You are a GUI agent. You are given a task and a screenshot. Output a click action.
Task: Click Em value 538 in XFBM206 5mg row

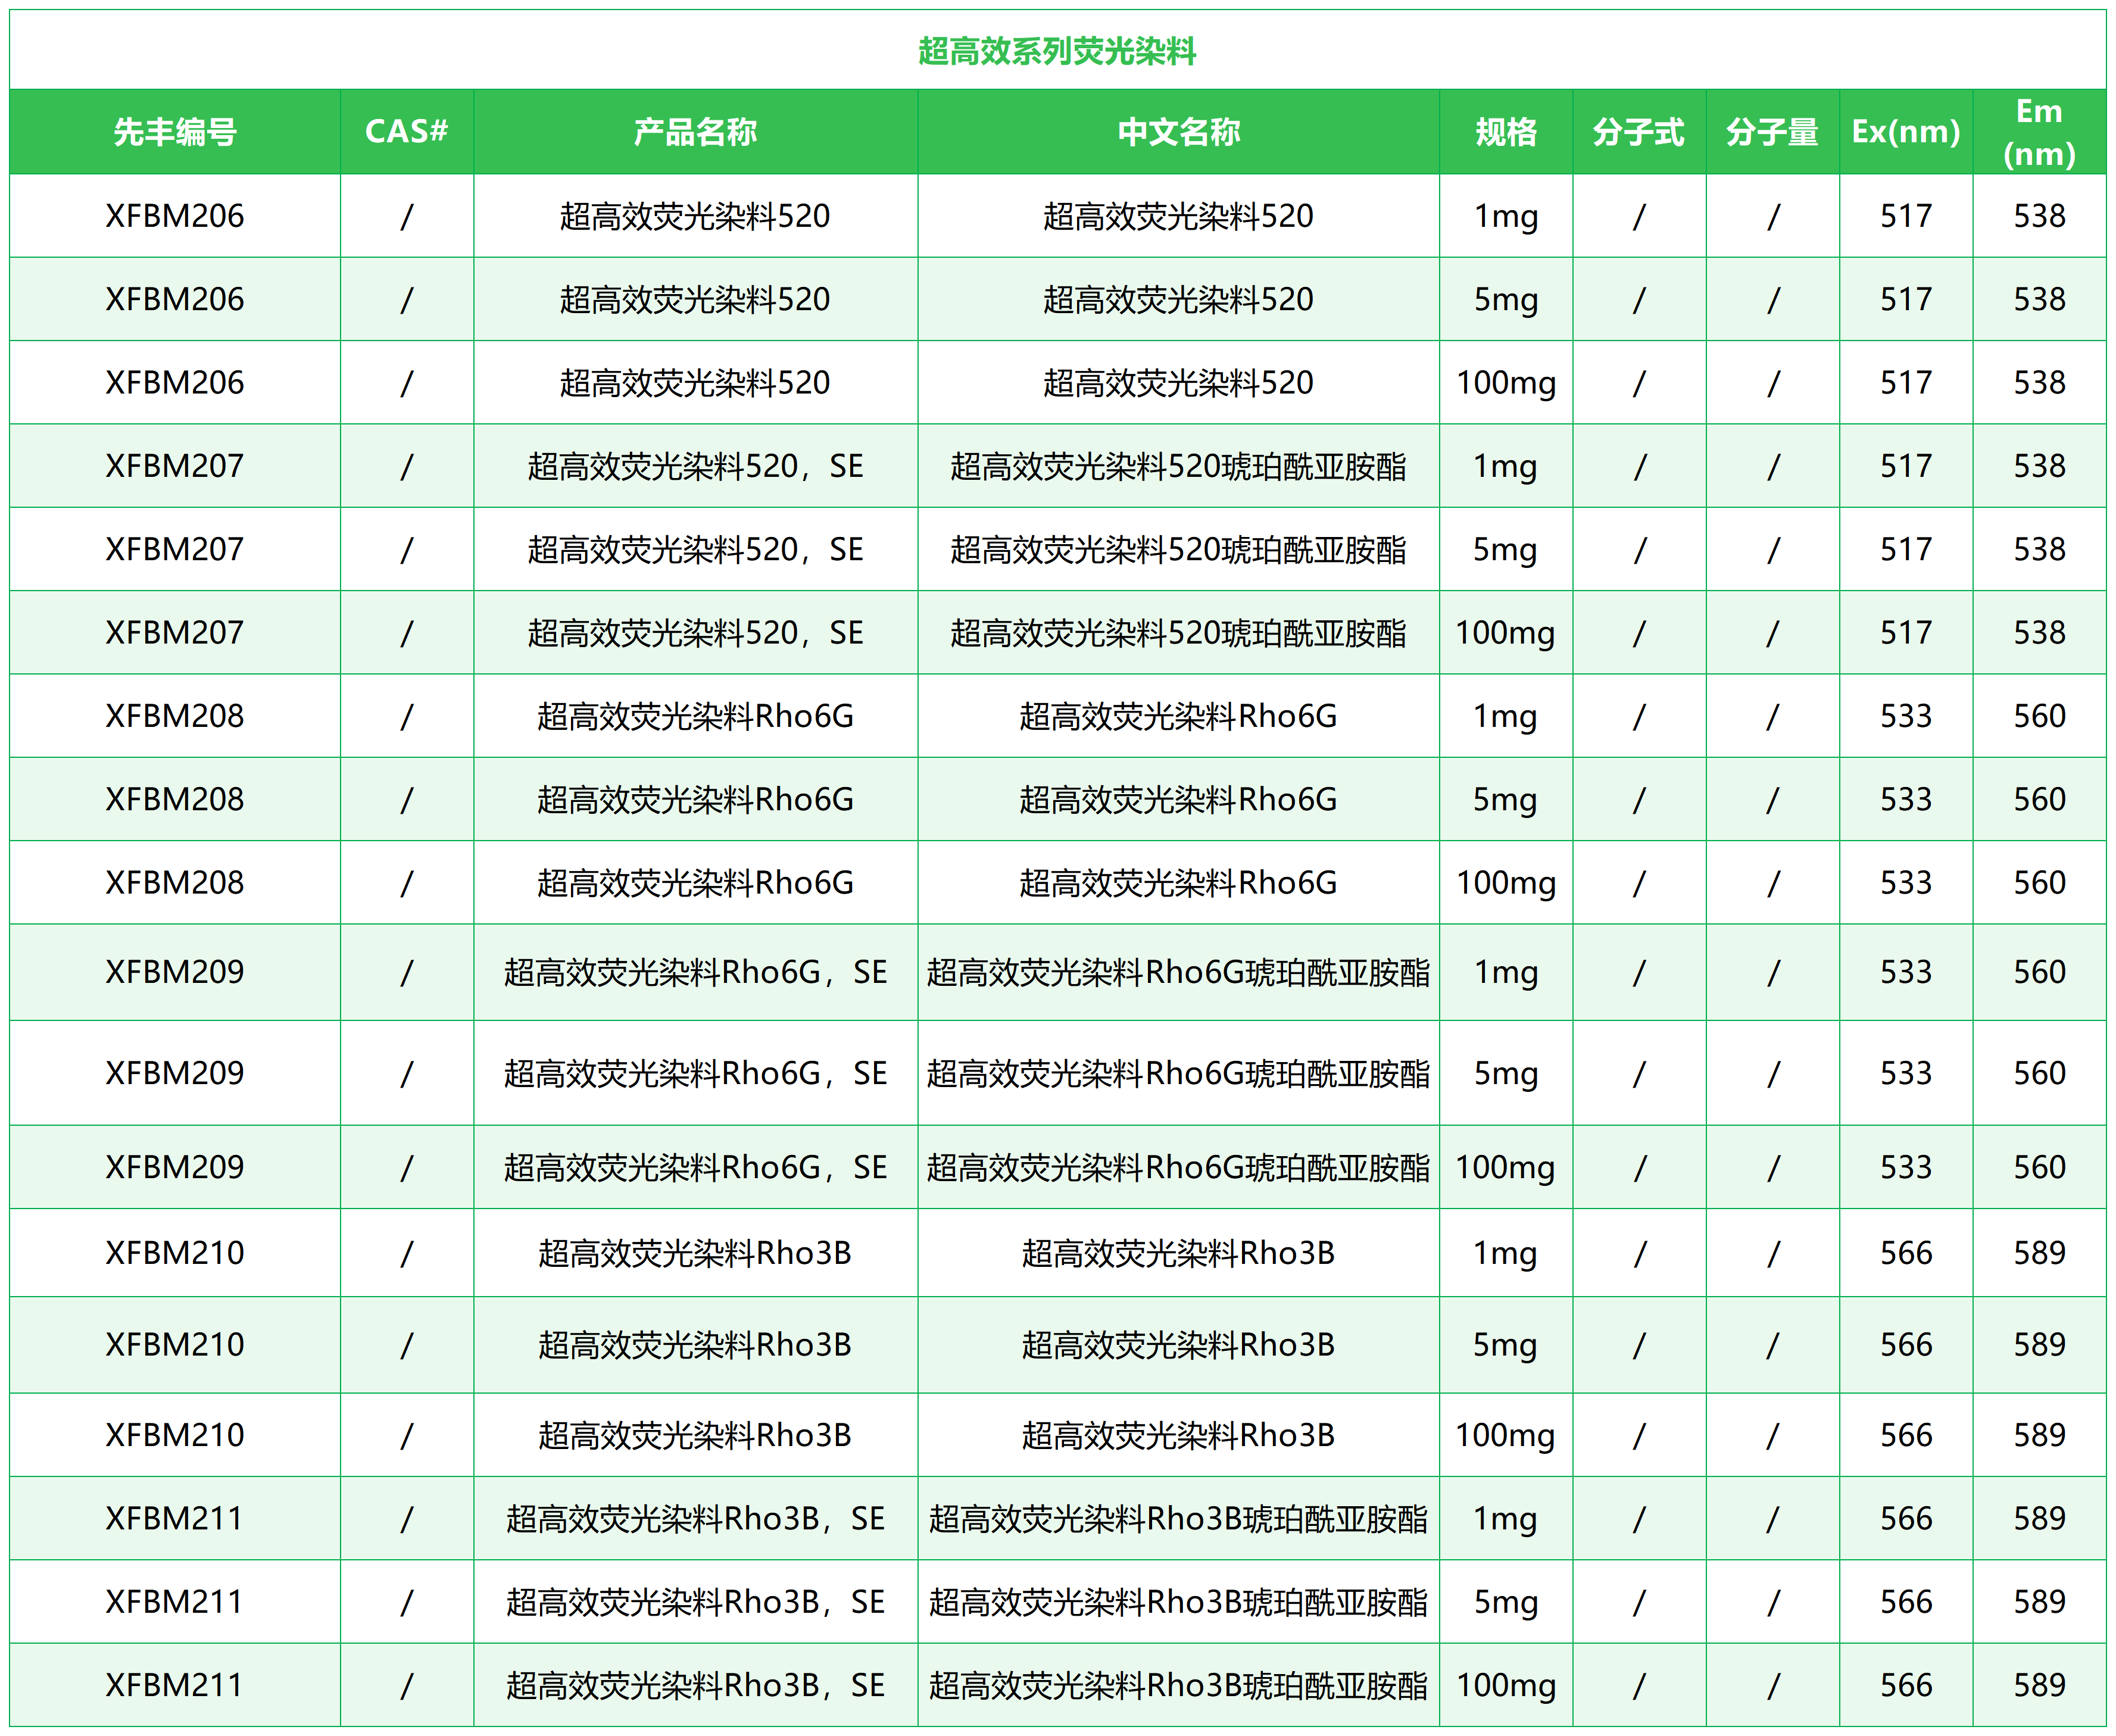(2039, 299)
